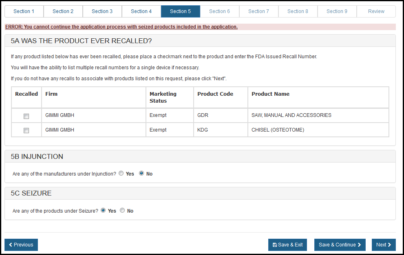This screenshot has height=255, width=404.
Task: Select the active Section 5 tab
Action: [x=181, y=11]
